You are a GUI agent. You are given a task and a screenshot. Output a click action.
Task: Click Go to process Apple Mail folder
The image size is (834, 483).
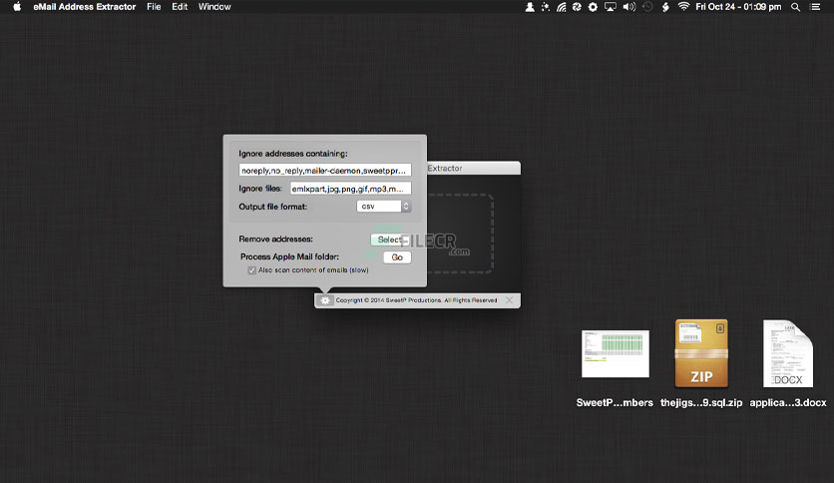pos(397,257)
